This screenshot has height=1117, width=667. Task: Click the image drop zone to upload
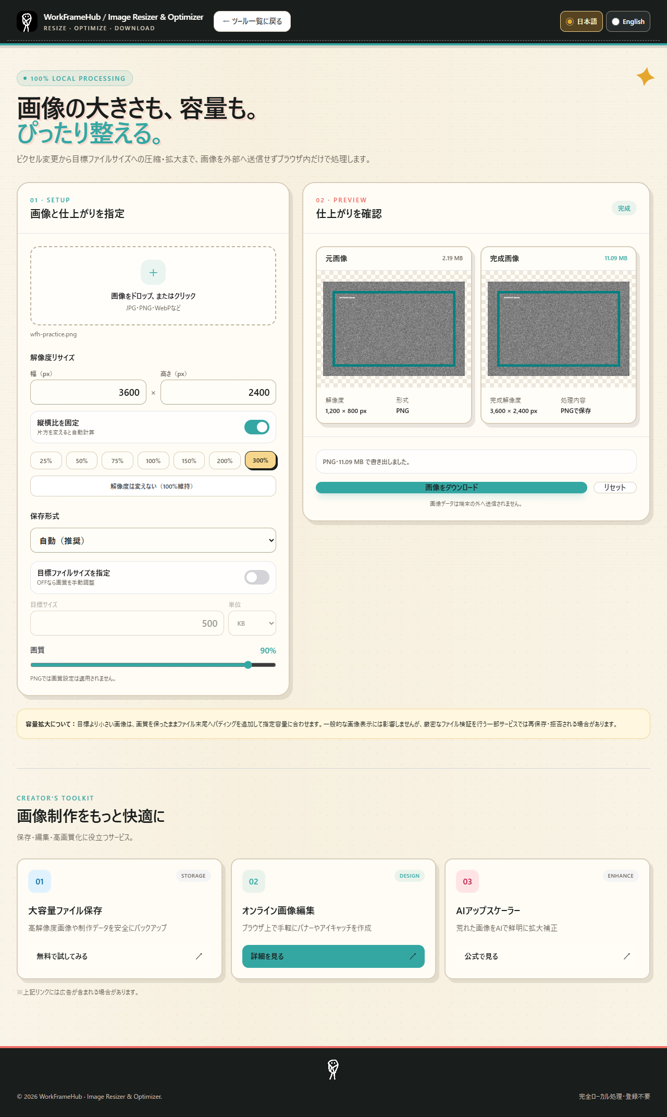[x=153, y=286]
